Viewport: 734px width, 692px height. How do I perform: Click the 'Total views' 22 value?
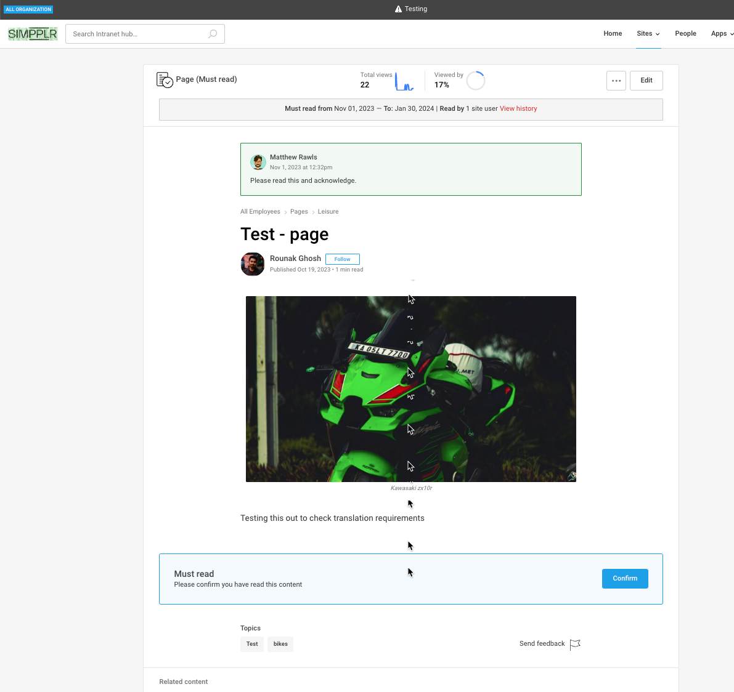click(x=365, y=84)
